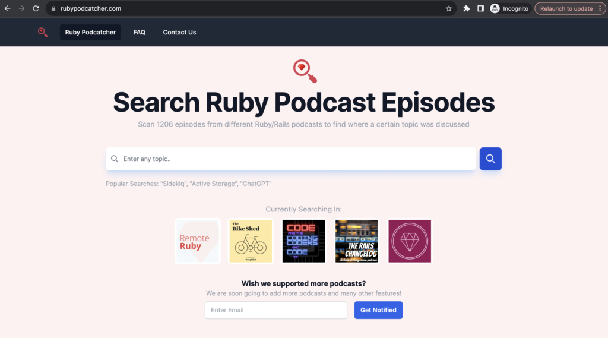Toggle the browser side panel icon
Image resolution: width=608 pixels, height=338 pixels.
point(480,9)
